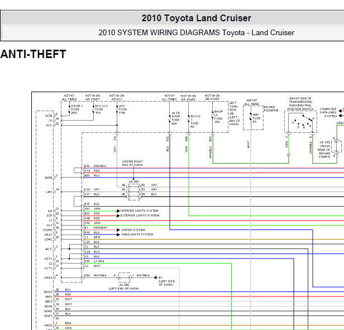This screenshot has width=344, height=330.
Task: Click the HORN pin label
Action: tap(48, 230)
